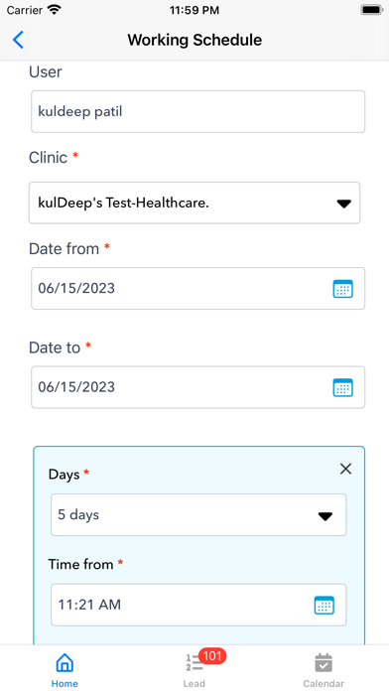Go back using the blue chevron
The height and width of the screenshot is (691, 389).
coord(18,40)
